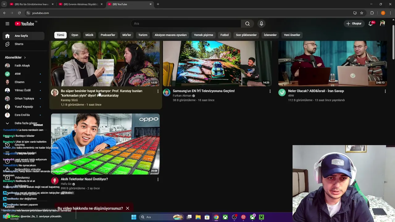395x222 pixels.
Task: Click the Oluştur create button
Action: (x=354, y=23)
